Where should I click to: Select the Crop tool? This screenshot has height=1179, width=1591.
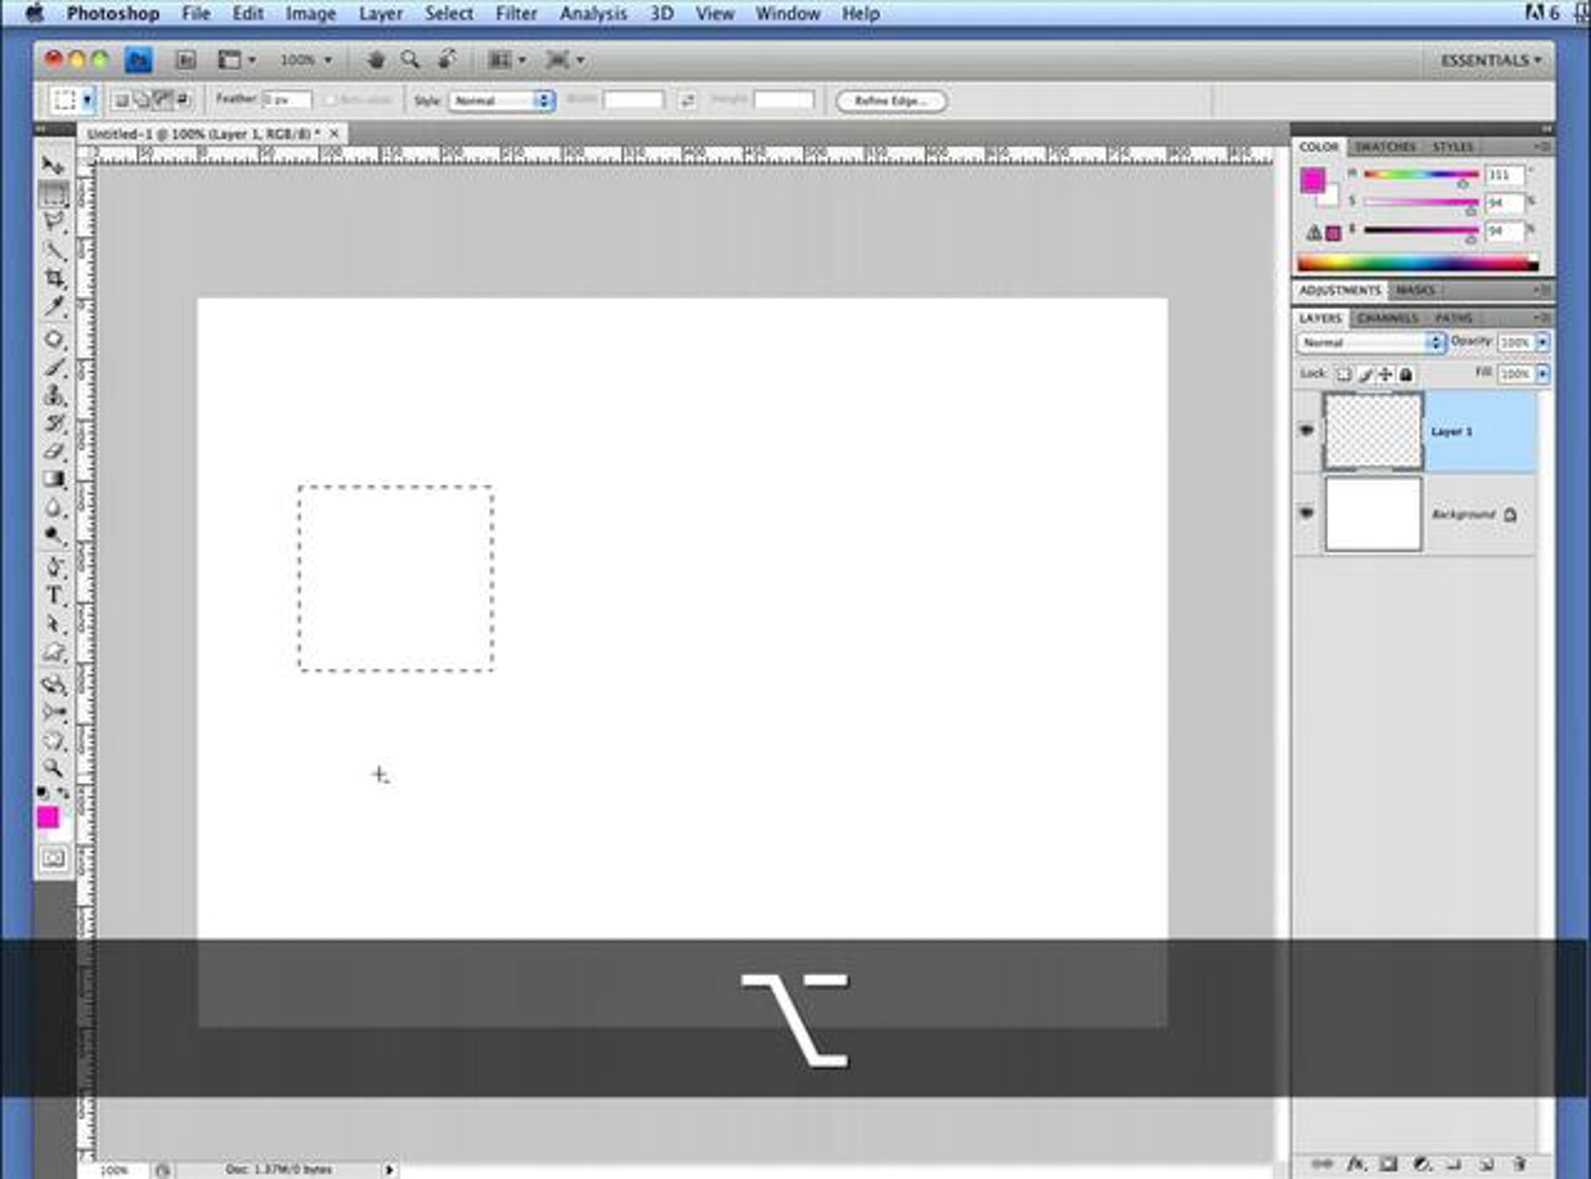tap(54, 279)
